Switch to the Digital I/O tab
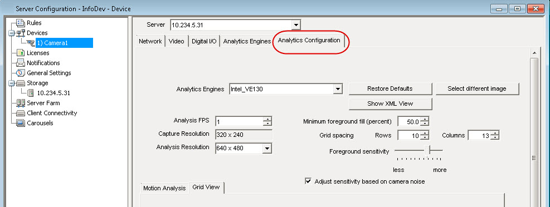The height and width of the screenshot is (207, 550). tap(204, 41)
